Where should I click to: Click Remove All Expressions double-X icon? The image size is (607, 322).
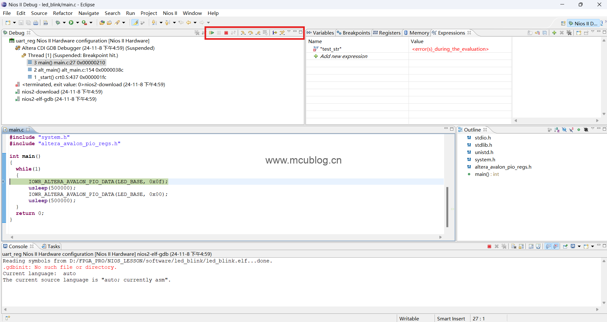coord(569,33)
